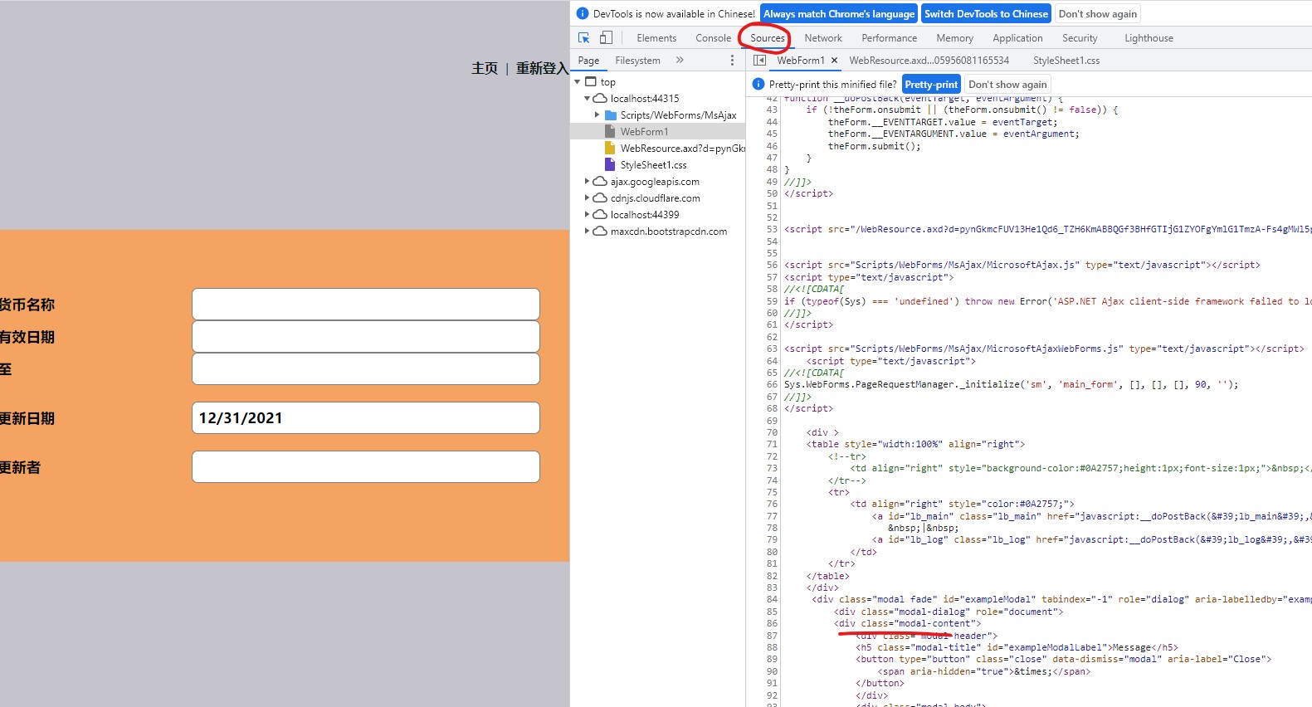Collapse the localhost:44315 tree node
This screenshot has height=707, width=1312.
point(587,99)
